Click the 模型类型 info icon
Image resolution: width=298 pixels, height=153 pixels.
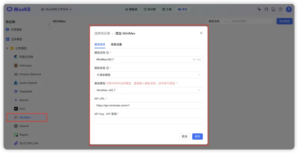pos(108,68)
